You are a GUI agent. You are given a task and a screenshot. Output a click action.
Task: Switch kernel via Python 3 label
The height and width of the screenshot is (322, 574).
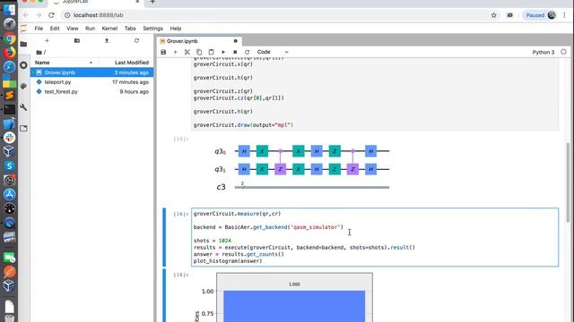point(544,52)
